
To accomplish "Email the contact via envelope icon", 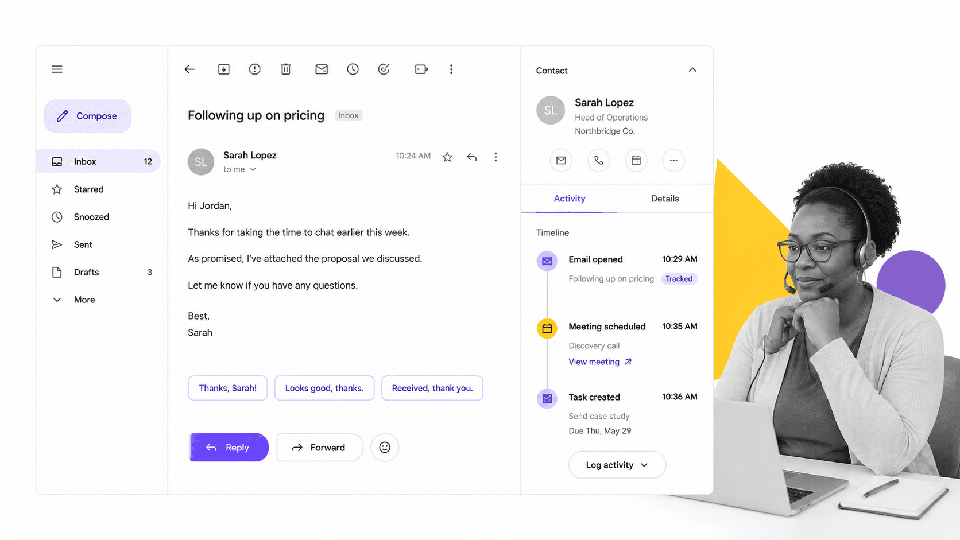I will 561,161.
